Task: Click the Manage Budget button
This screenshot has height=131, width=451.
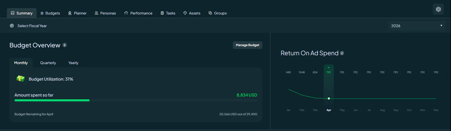Action: click(247, 45)
